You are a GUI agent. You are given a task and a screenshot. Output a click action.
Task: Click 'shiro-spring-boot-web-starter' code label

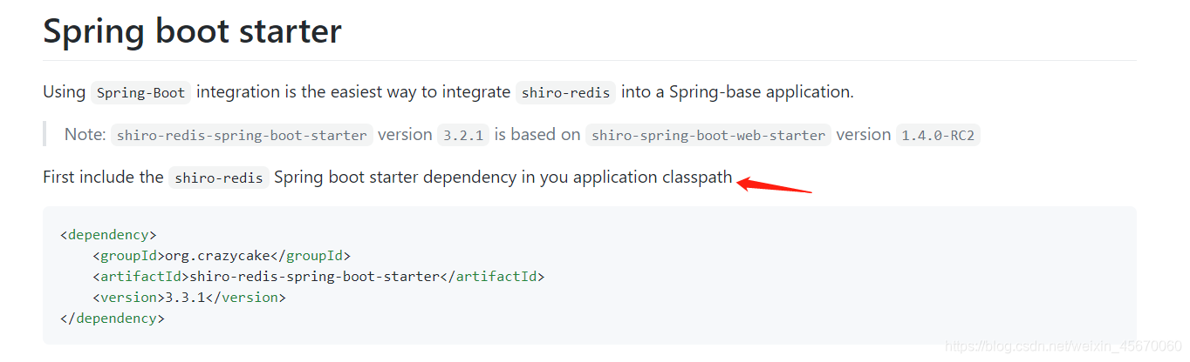coord(708,135)
